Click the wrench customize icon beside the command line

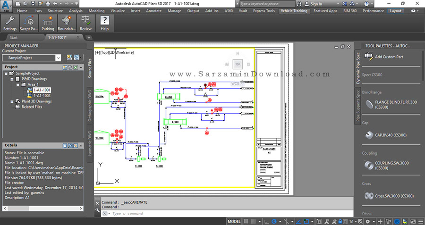tap(98, 210)
